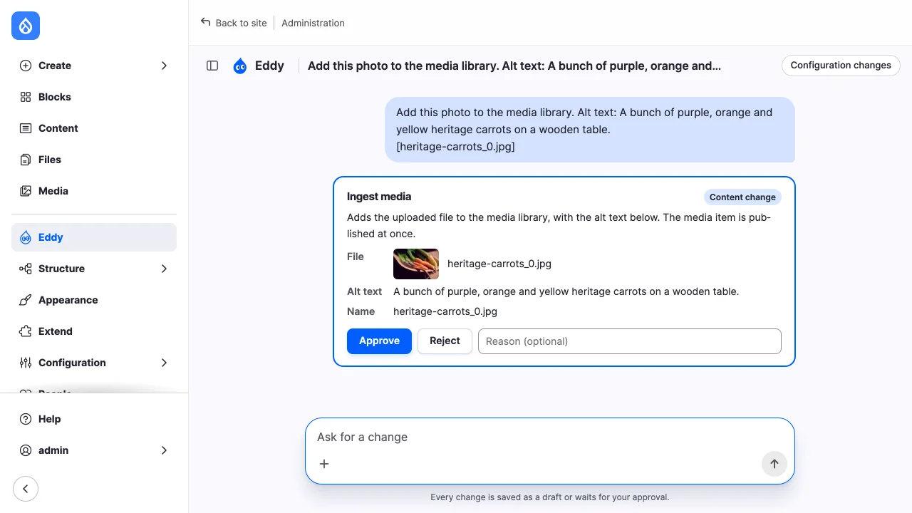
Task: Open the Media menu item
Action: tap(94, 191)
